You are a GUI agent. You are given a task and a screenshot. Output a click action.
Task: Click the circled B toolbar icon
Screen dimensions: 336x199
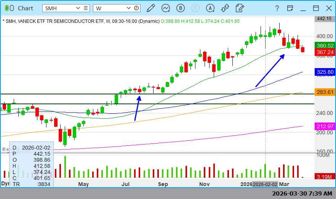click(181, 8)
